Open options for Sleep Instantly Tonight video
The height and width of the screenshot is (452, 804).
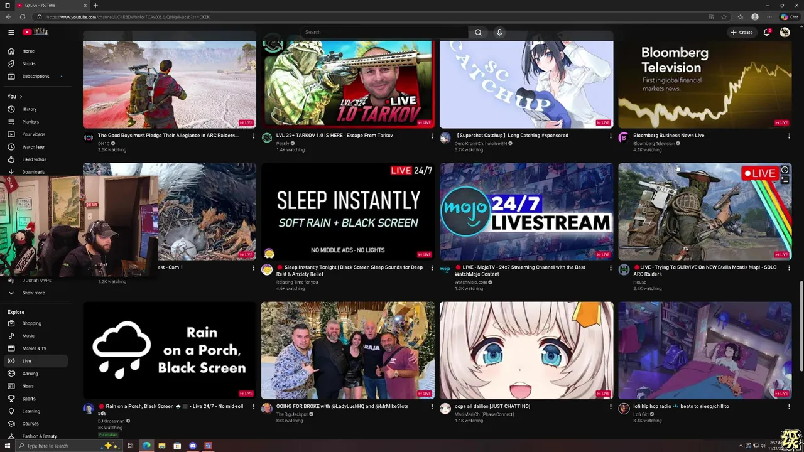(432, 267)
